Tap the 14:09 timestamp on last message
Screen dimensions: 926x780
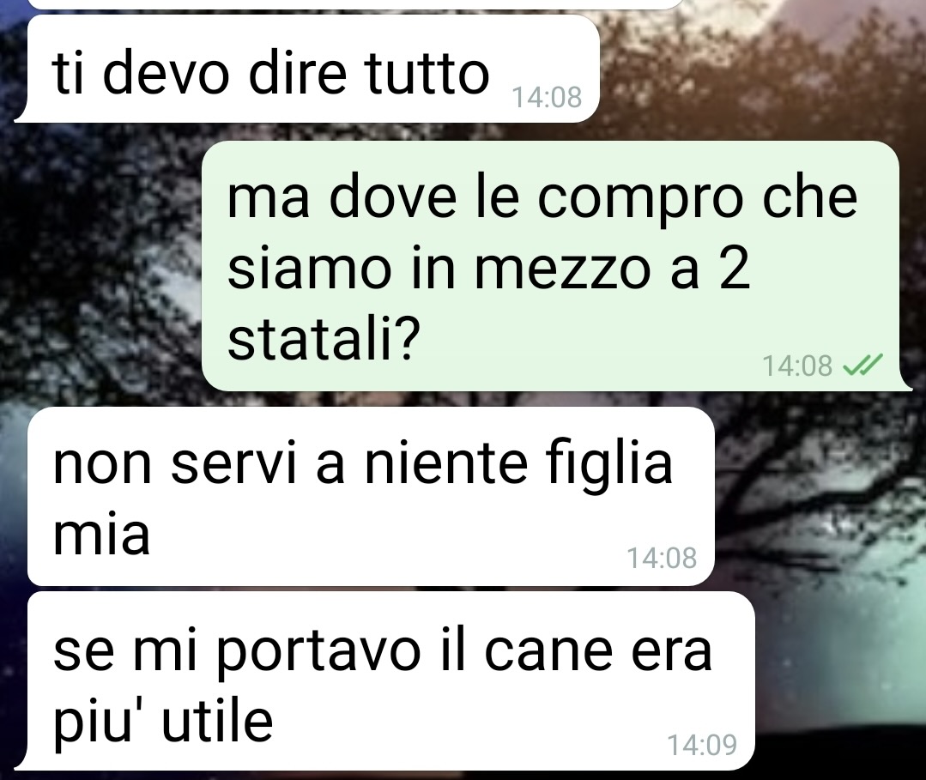tap(702, 745)
